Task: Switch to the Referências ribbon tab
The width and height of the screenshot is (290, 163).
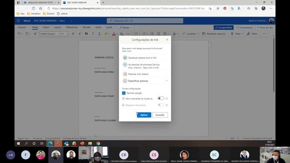Action: click(x=72, y=27)
